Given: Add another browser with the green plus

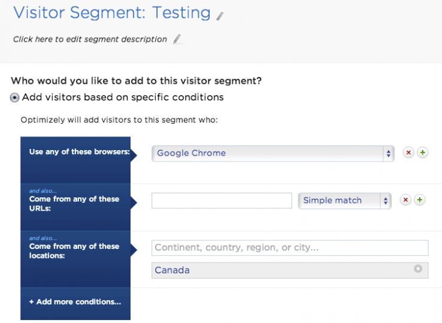Looking at the screenshot, I should [x=422, y=153].
